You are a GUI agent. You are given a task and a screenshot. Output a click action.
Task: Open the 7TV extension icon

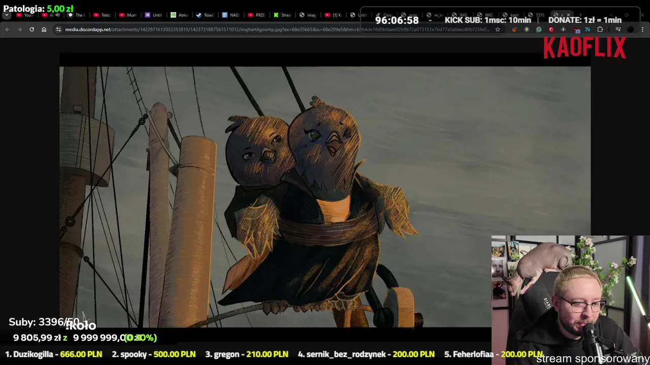[588, 29]
